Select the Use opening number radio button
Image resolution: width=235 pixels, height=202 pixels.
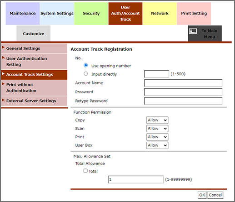tap(86, 65)
